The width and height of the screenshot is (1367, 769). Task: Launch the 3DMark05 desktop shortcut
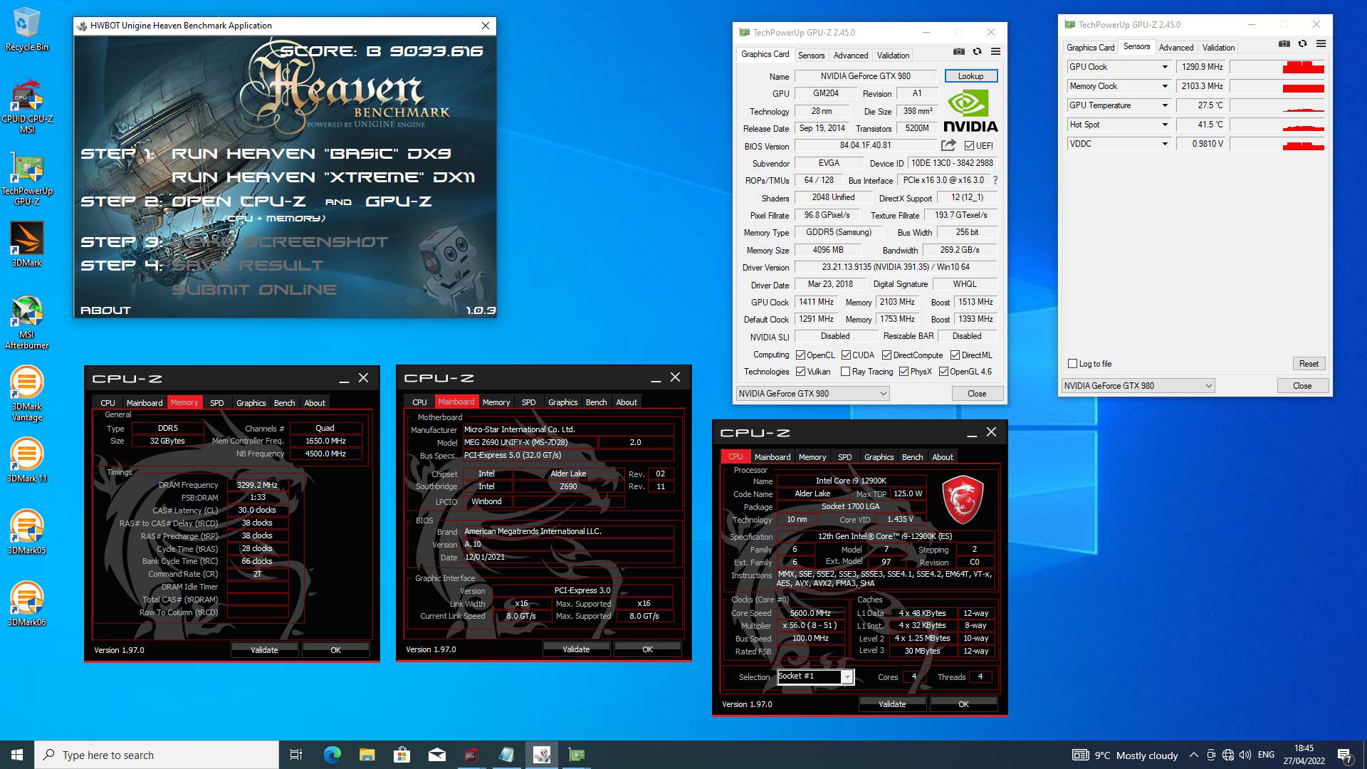(x=26, y=533)
